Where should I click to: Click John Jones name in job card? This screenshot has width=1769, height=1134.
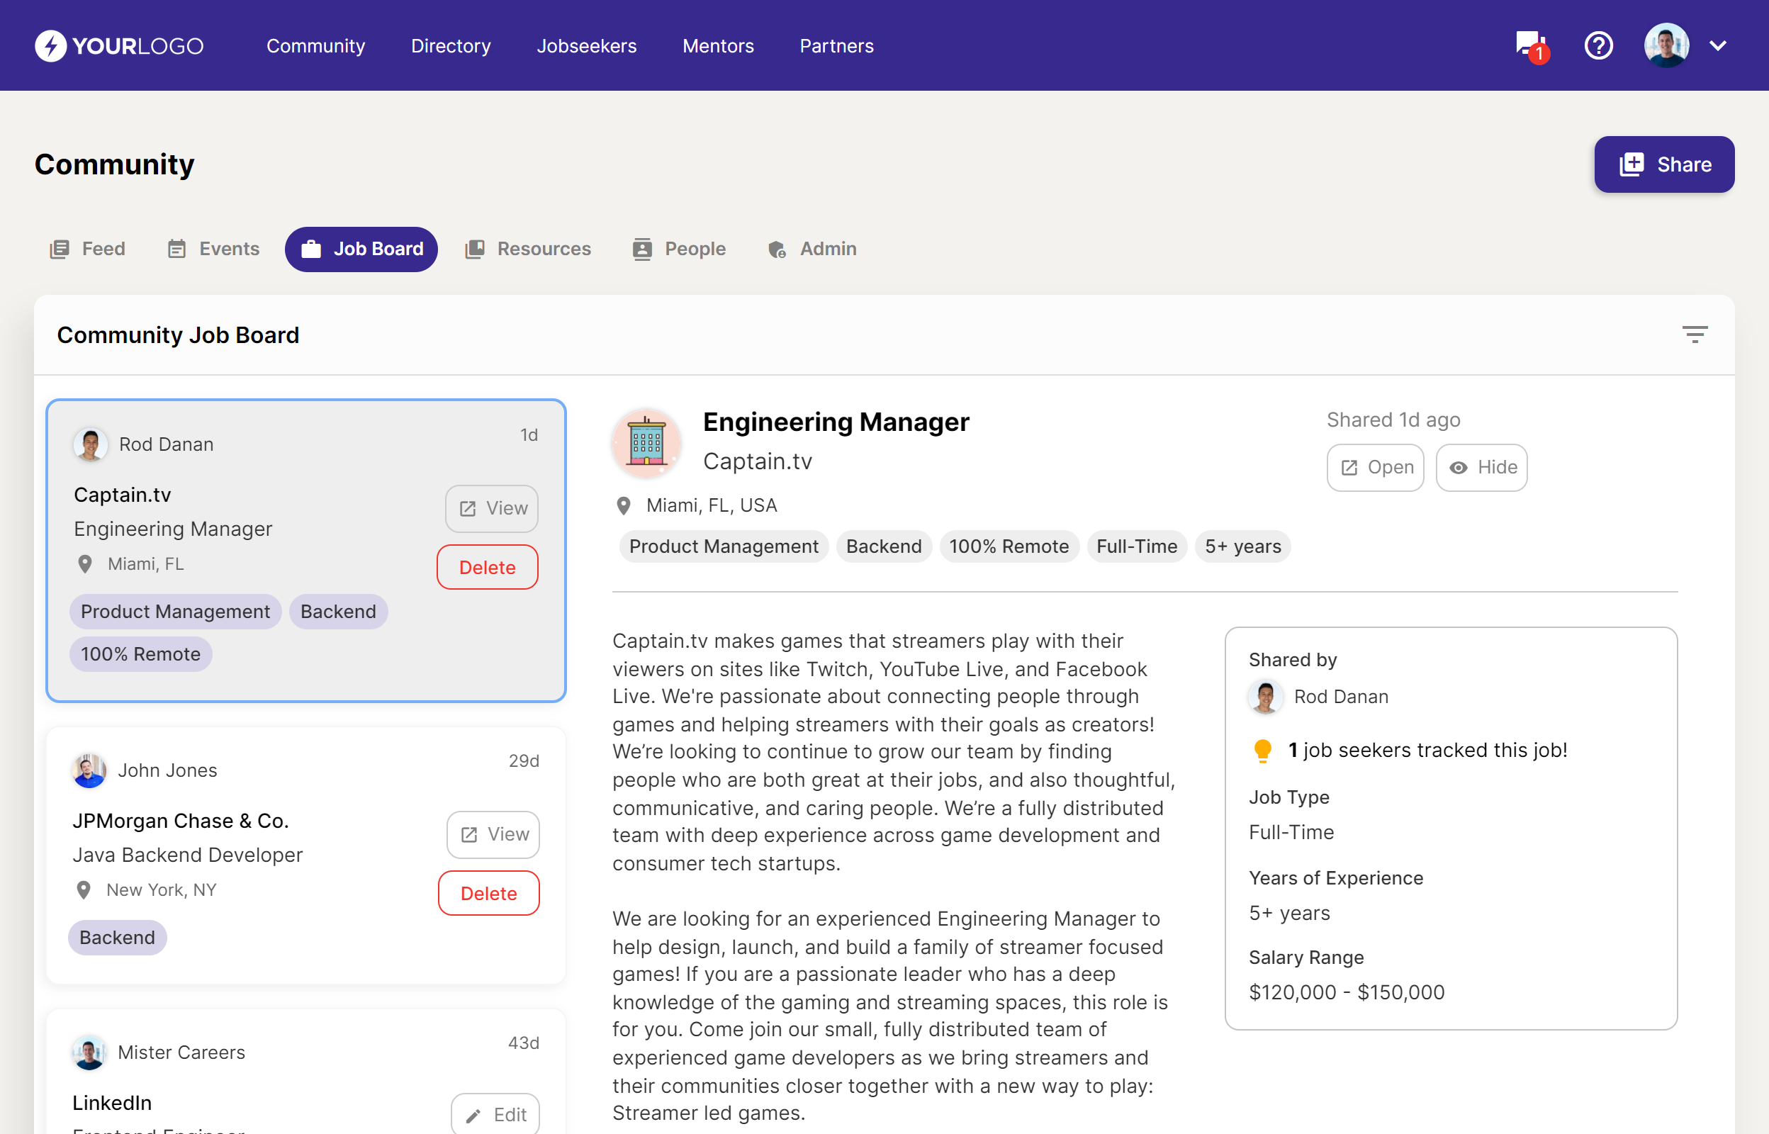[167, 770]
